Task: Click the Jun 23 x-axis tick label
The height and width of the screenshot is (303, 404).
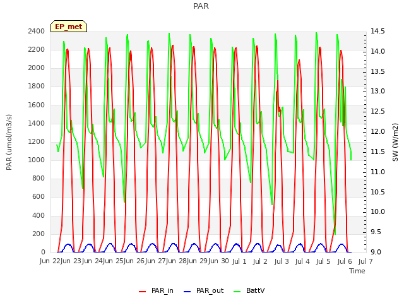Action: point(71,261)
